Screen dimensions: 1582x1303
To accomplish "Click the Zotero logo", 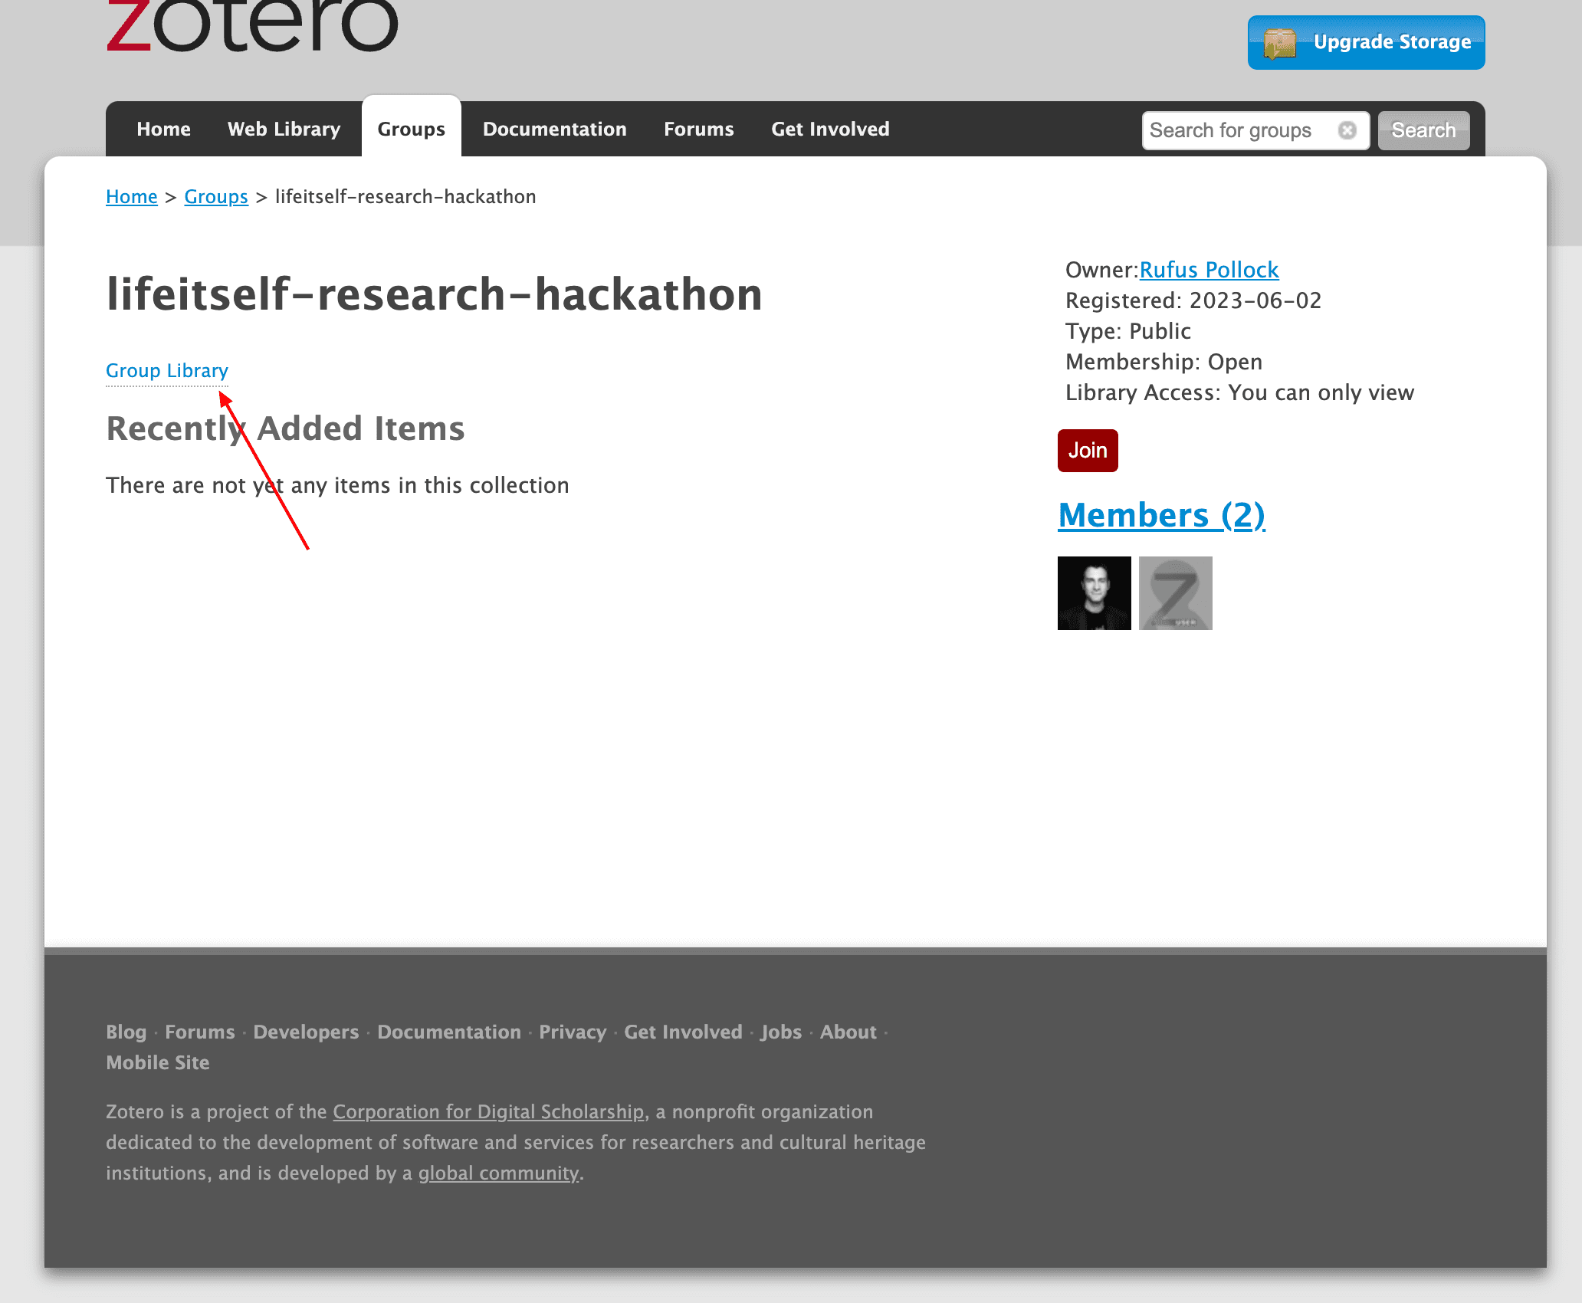I will point(252,26).
